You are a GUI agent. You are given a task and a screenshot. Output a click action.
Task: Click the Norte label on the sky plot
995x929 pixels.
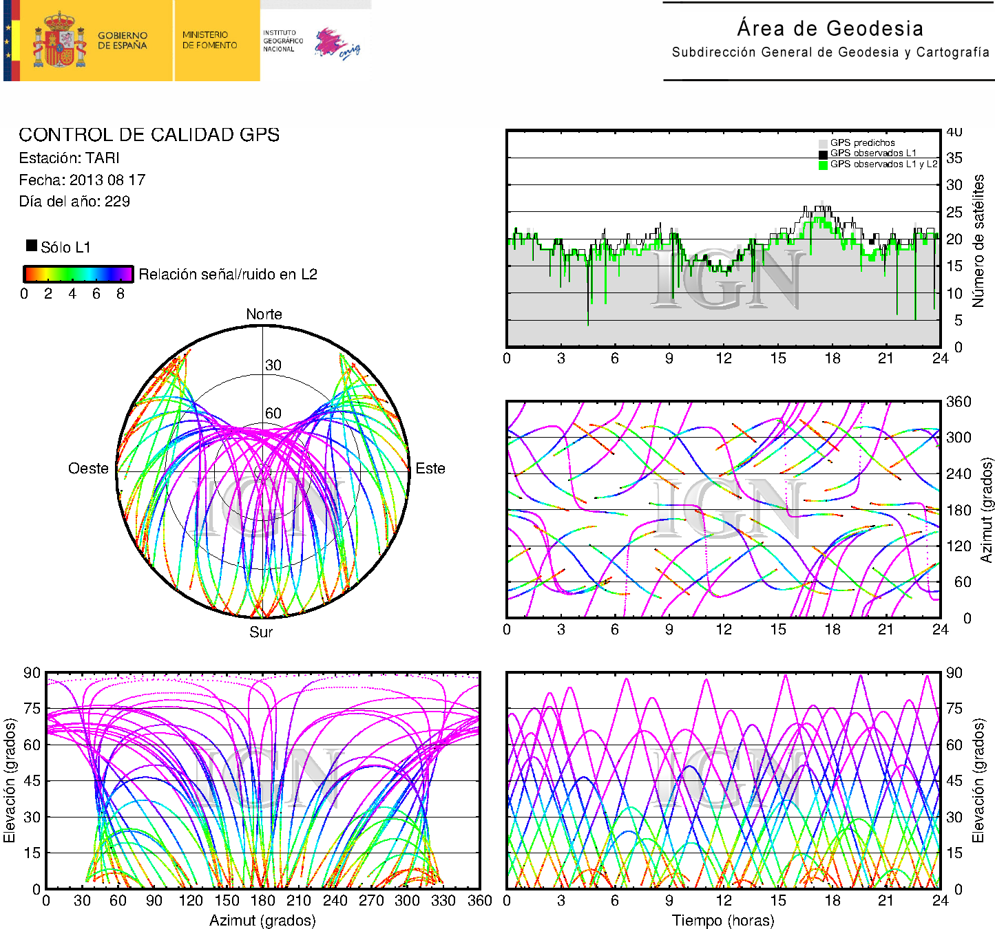264,314
